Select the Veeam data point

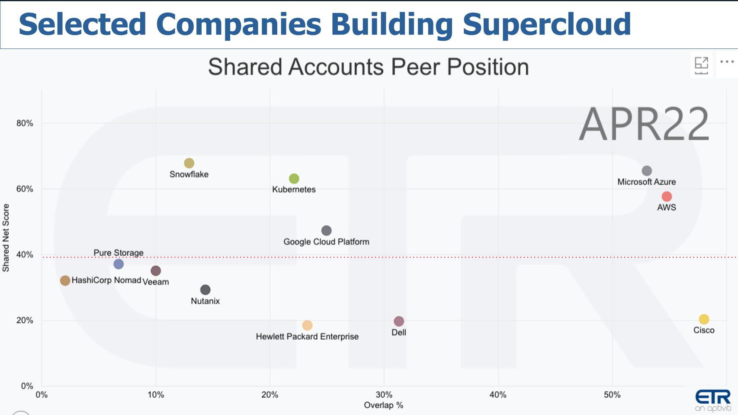(155, 271)
